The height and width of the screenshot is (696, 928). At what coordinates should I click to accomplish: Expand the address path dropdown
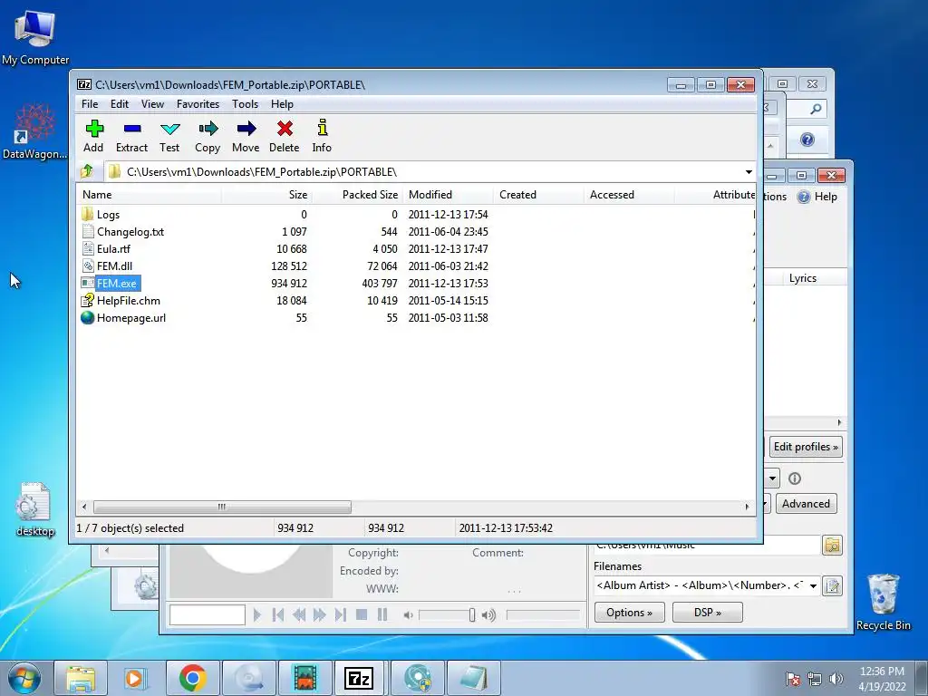(749, 171)
